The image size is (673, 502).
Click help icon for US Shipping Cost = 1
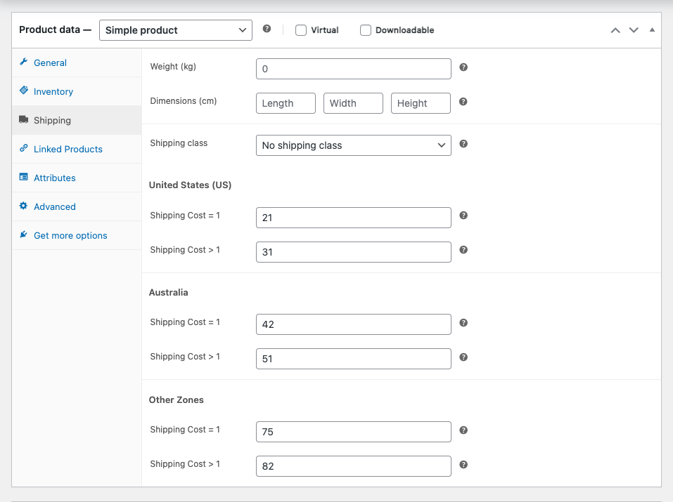click(463, 216)
